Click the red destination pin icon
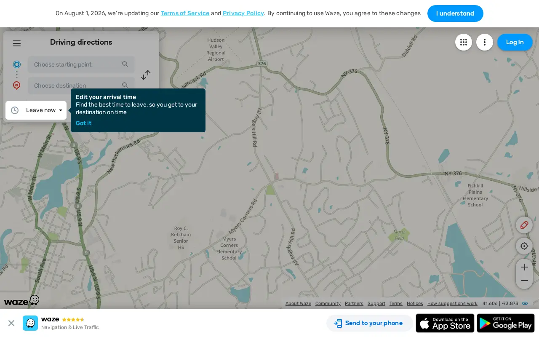The height and width of the screenshot is (337, 539). click(17, 86)
